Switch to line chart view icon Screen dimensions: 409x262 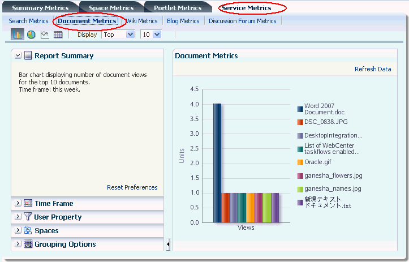click(45, 35)
